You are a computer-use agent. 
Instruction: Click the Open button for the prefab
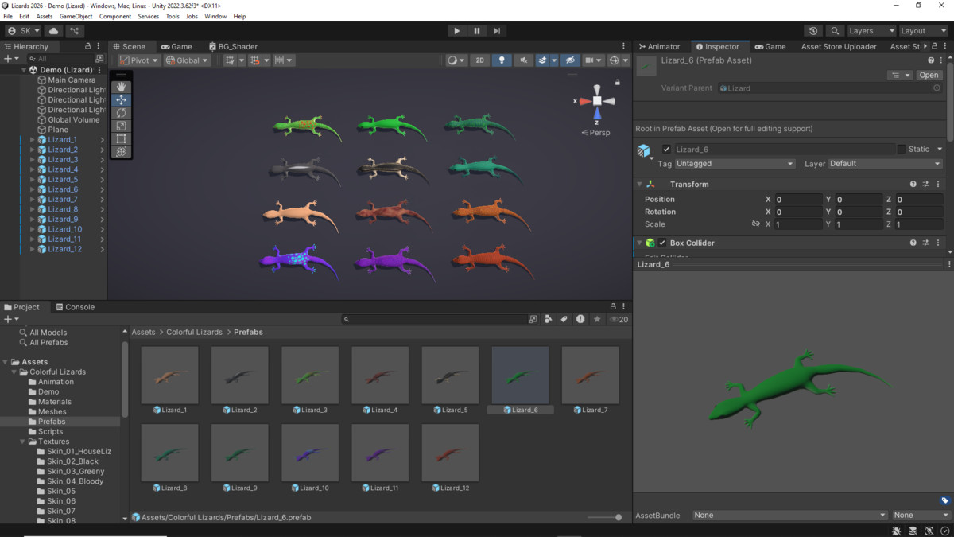(929, 74)
